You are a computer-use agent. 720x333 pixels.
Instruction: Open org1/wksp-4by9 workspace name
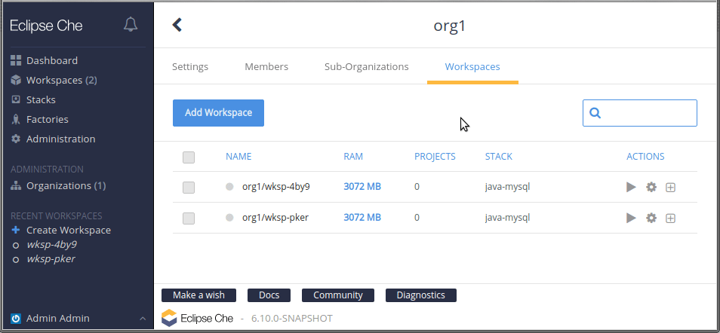(x=276, y=187)
